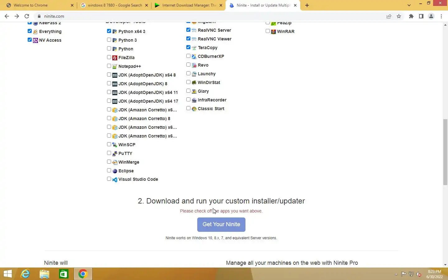Switch to the Internet Download Manager tab
448x280 pixels.
pyautogui.click(x=189, y=5)
